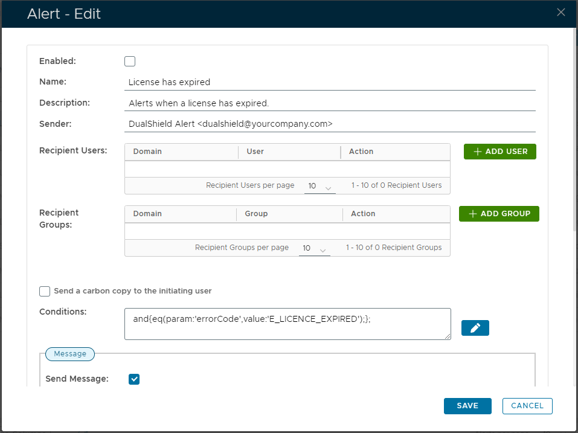Viewport: 578px width, 433px height.
Task: Cancel editing the alert
Action: pos(527,406)
